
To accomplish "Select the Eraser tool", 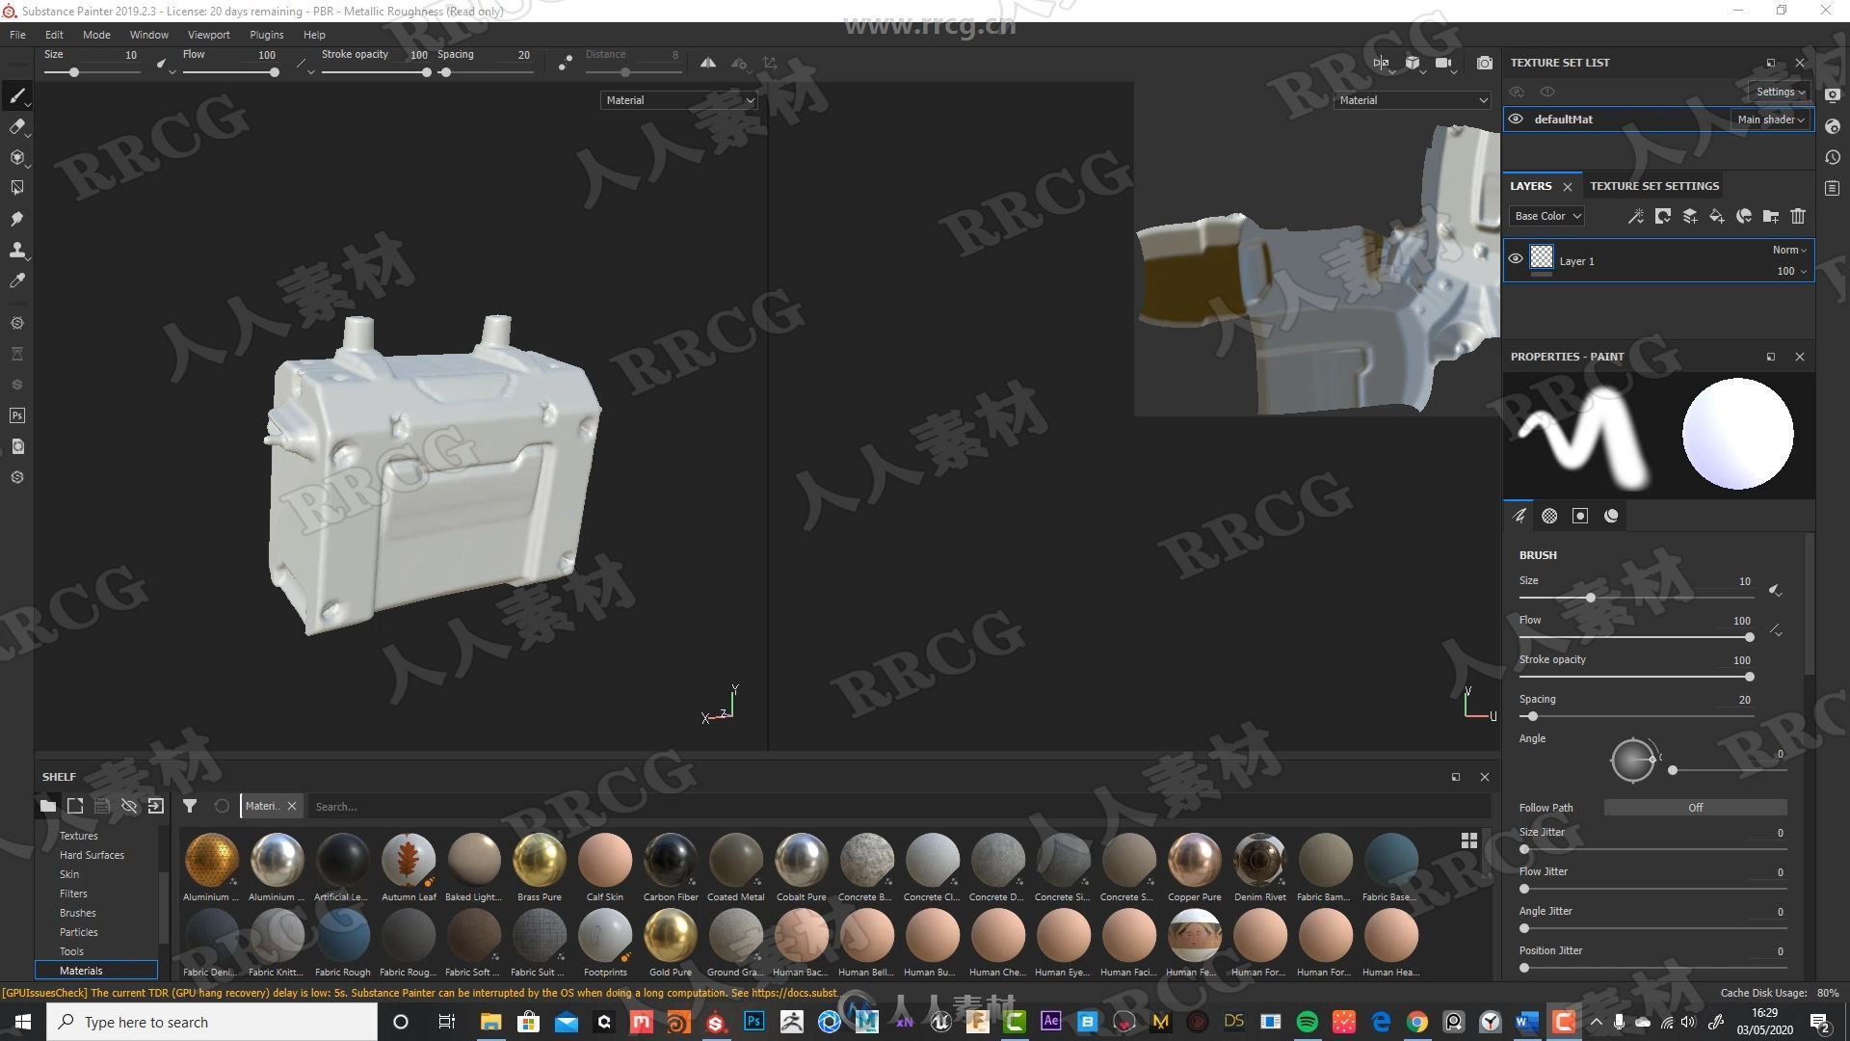I will 16,126.
